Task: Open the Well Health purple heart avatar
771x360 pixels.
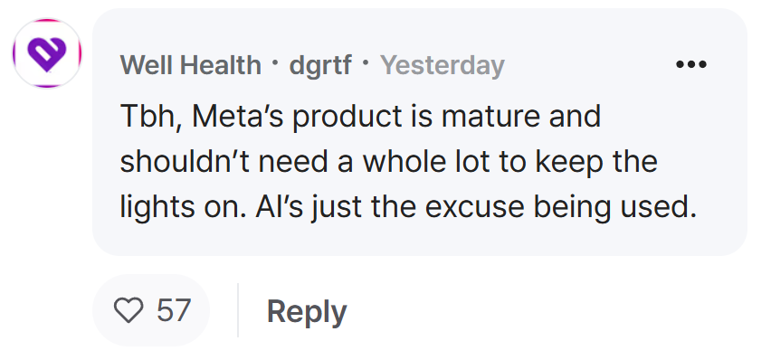Action: coord(47,53)
